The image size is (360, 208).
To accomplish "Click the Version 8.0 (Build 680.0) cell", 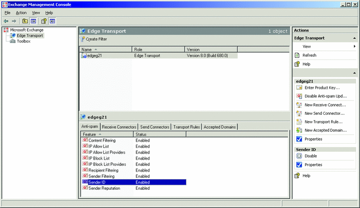I will [207, 56].
